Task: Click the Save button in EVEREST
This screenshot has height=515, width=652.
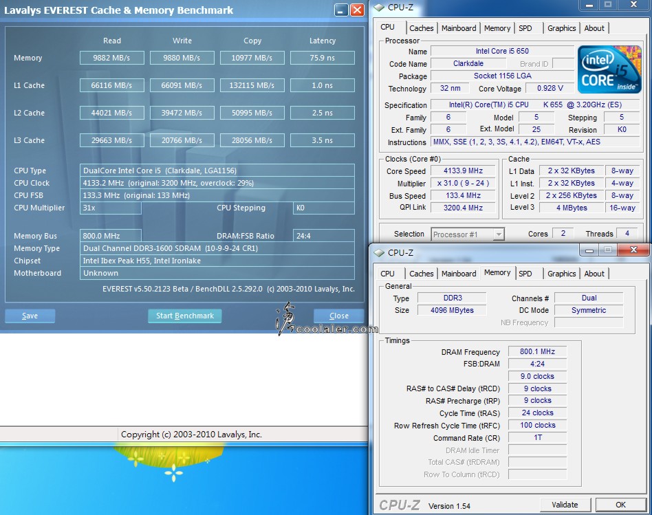Action: tap(30, 316)
